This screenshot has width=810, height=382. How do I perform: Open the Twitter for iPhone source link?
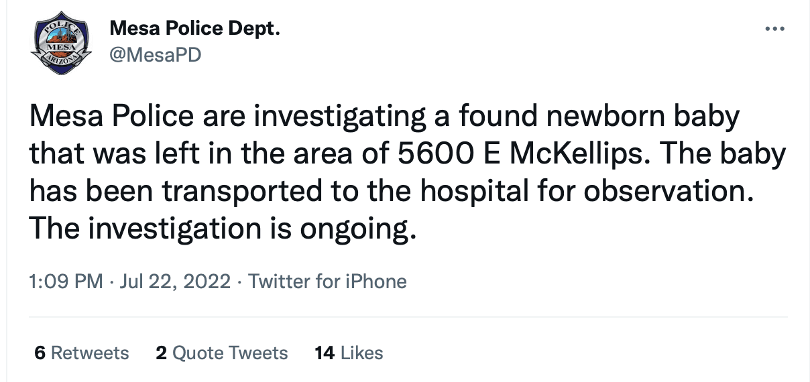327,281
